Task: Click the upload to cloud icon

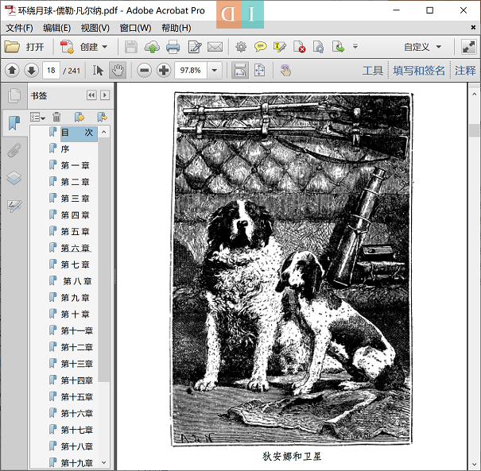Action: [152, 47]
